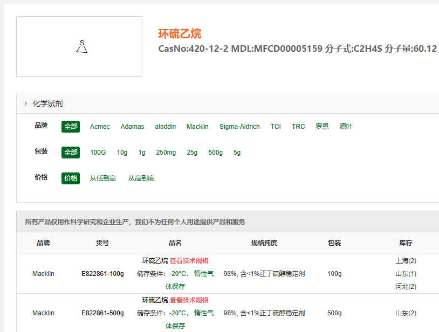Select the green 价格 sort button
439x332 pixels.
point(71,178)
